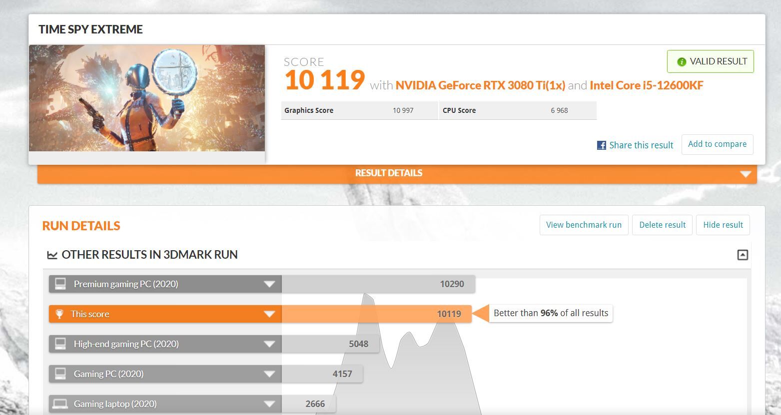Screen dimensions: 781x415
Task: Click the Valid Result button
Action: 710,61
